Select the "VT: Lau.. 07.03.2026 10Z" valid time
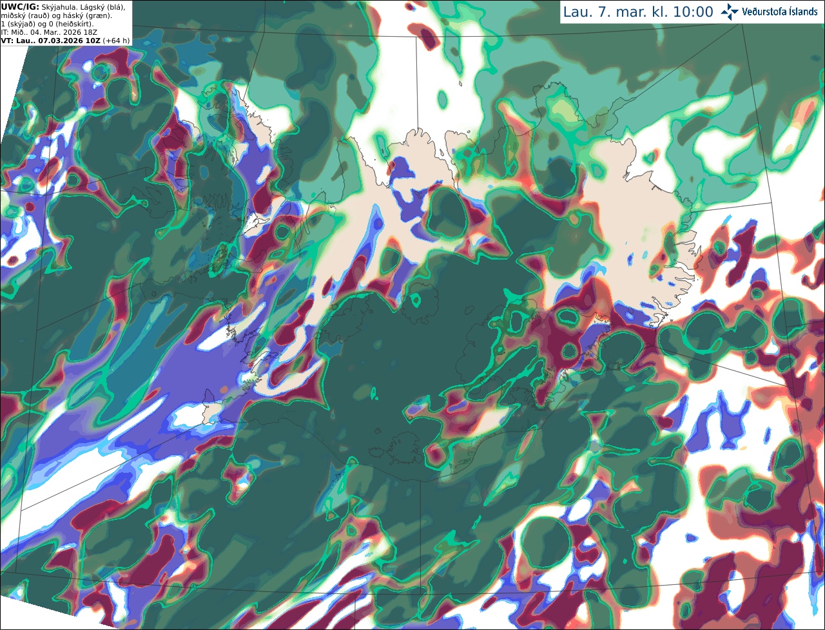The width and height of the screenshot is (825, 630). (50, 41)
